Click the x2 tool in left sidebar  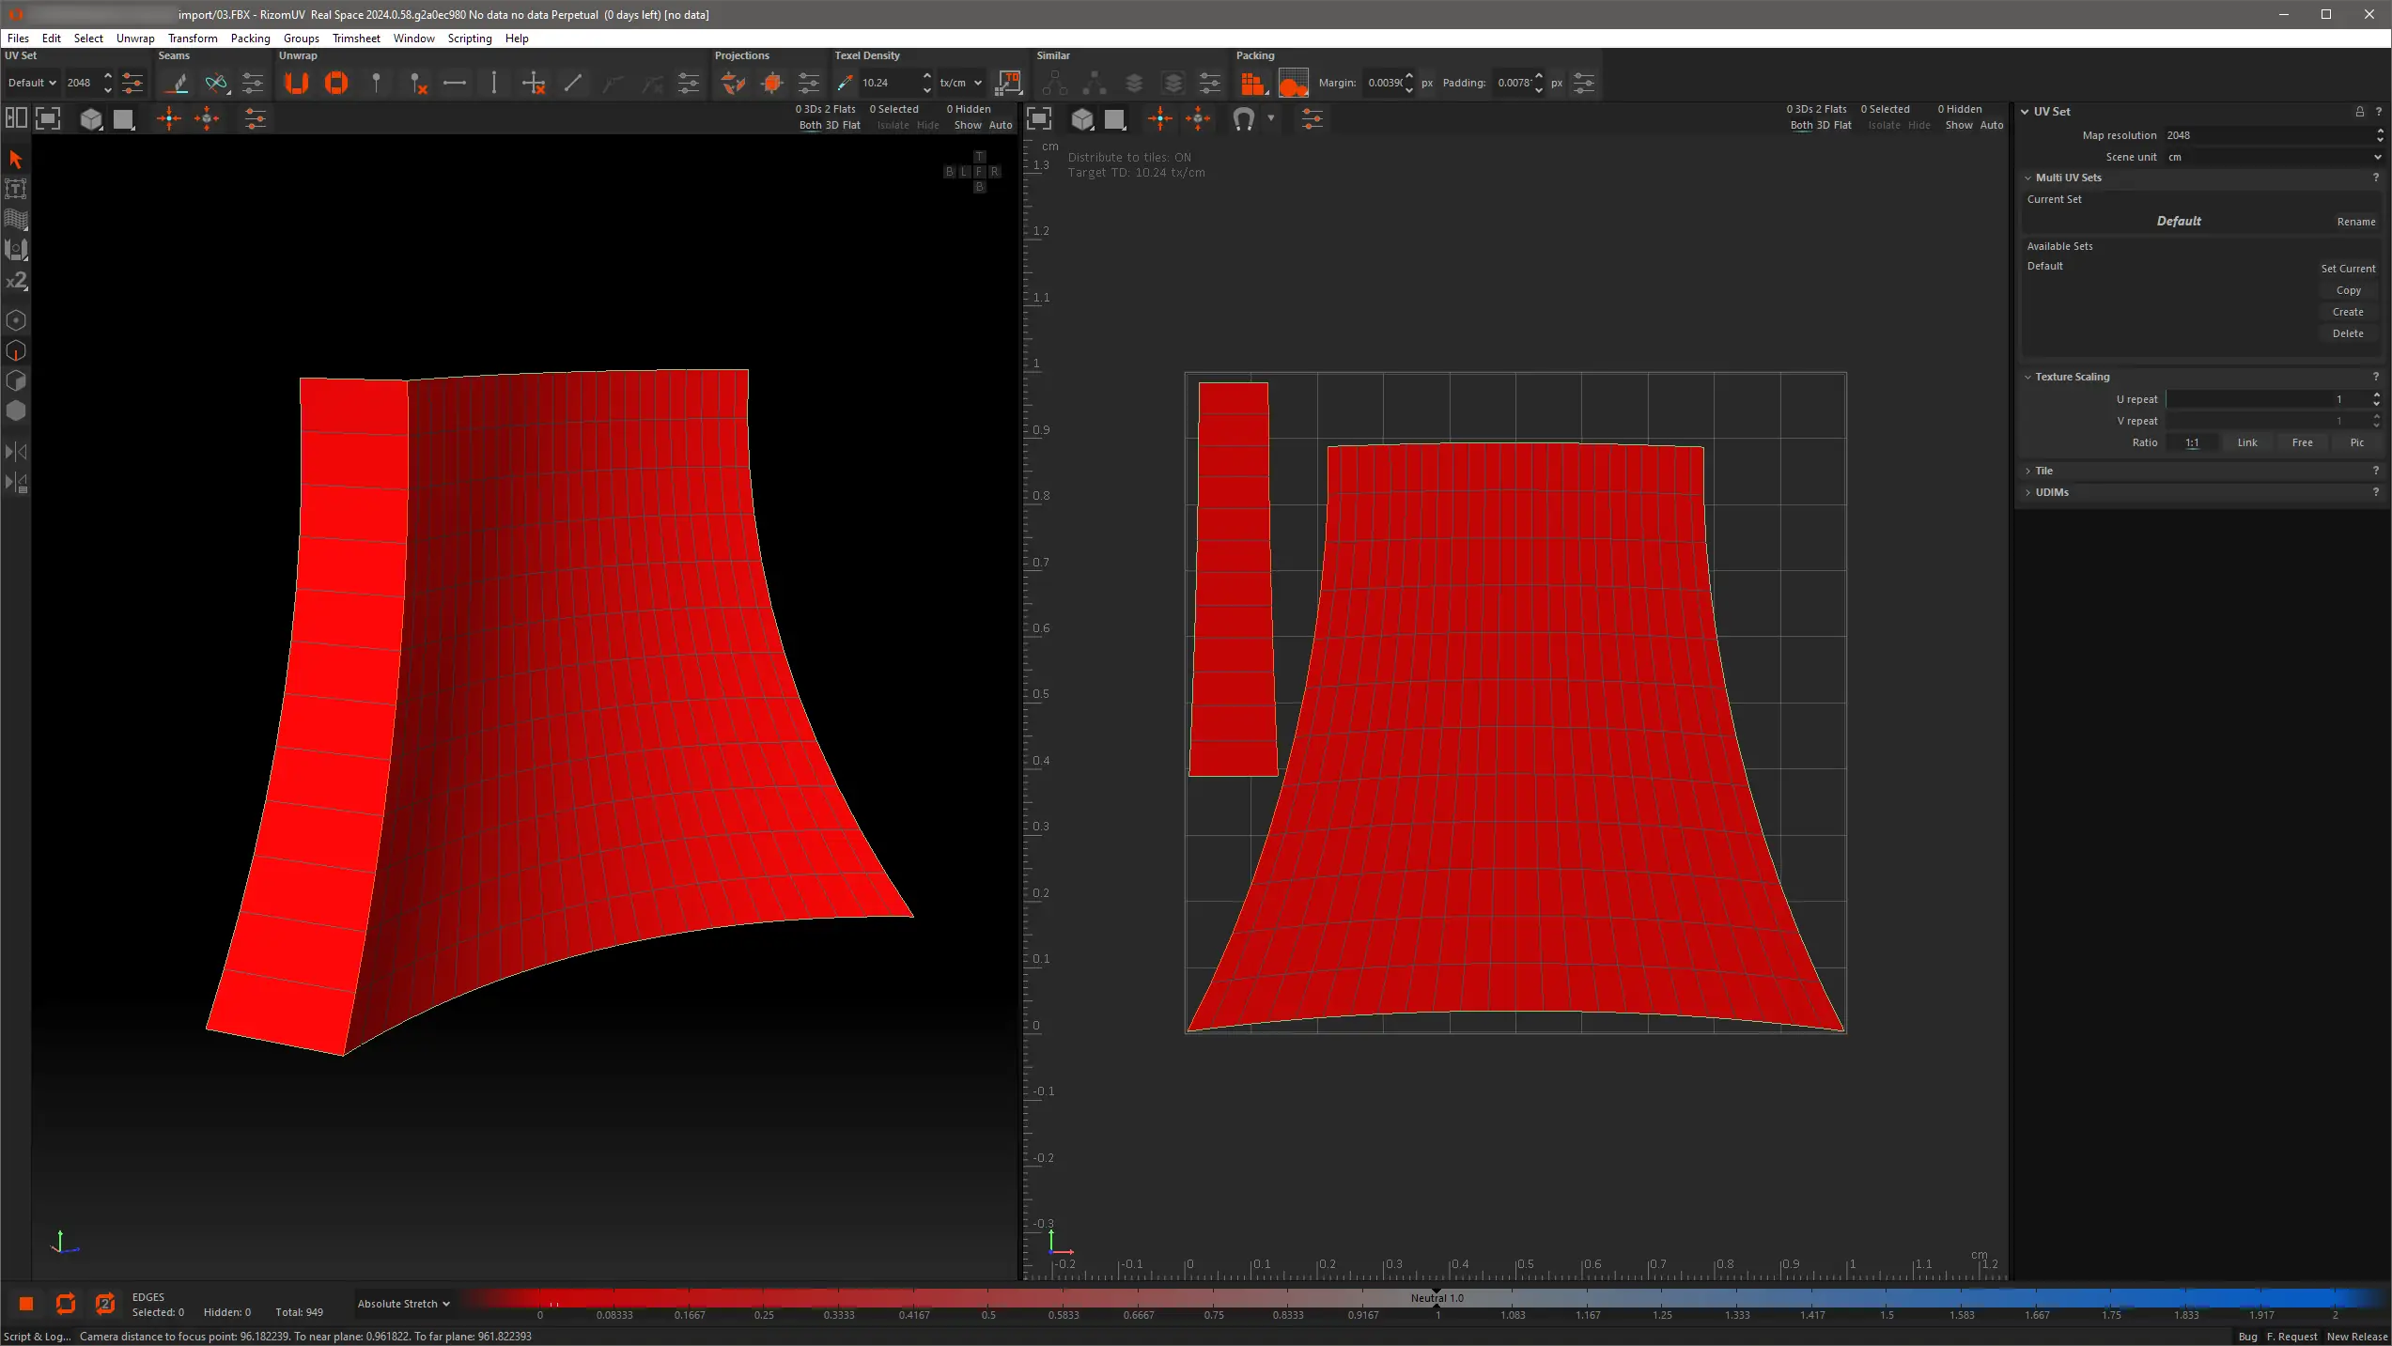click(x=16, y=281)
